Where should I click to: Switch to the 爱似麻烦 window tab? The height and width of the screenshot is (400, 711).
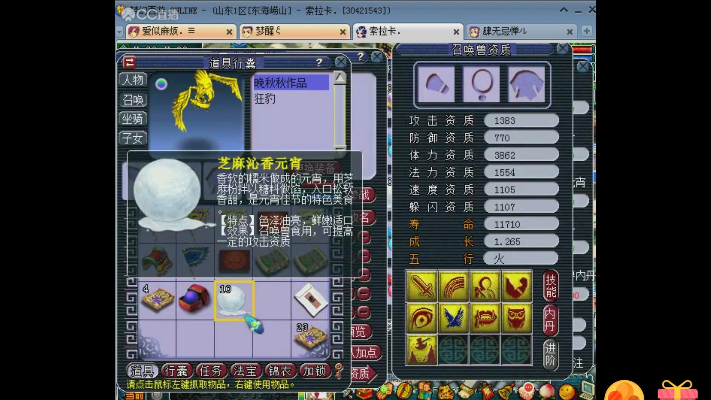[181, 31]
